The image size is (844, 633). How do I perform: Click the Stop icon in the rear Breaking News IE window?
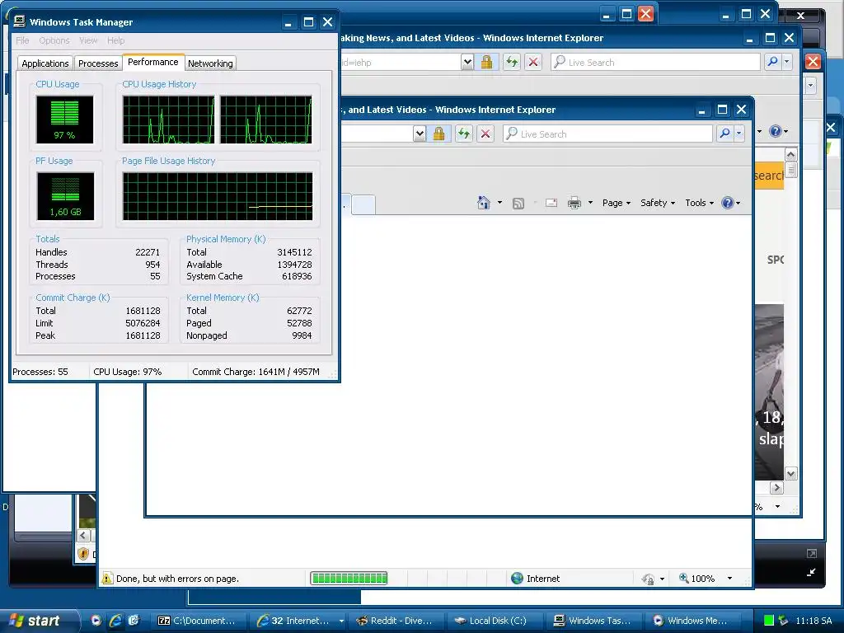click(533, 62)
